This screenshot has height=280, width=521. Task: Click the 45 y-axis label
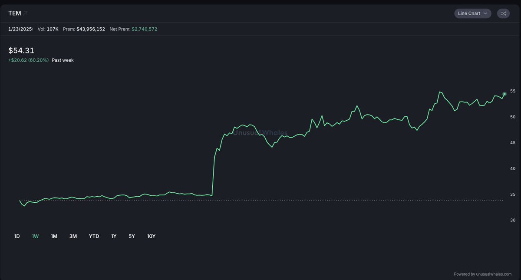513,143
